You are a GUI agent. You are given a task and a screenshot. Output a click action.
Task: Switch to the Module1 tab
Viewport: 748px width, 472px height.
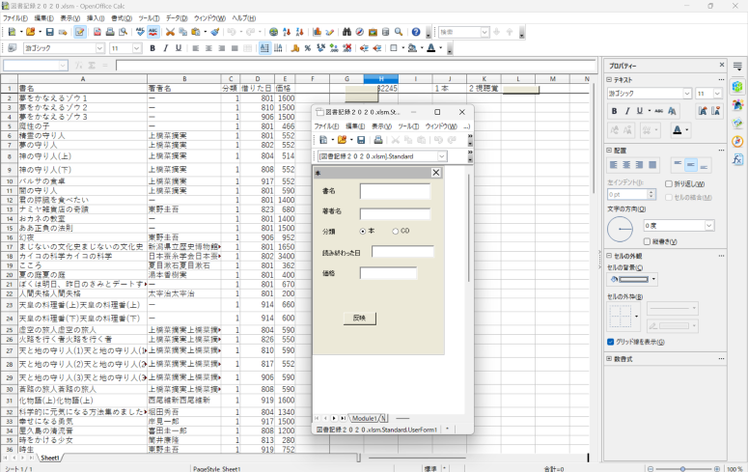pos(364,418)
